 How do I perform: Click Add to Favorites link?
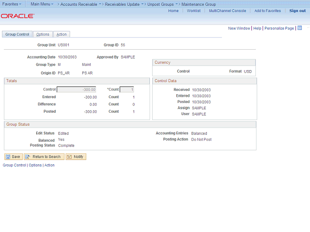tap(267, 11)
